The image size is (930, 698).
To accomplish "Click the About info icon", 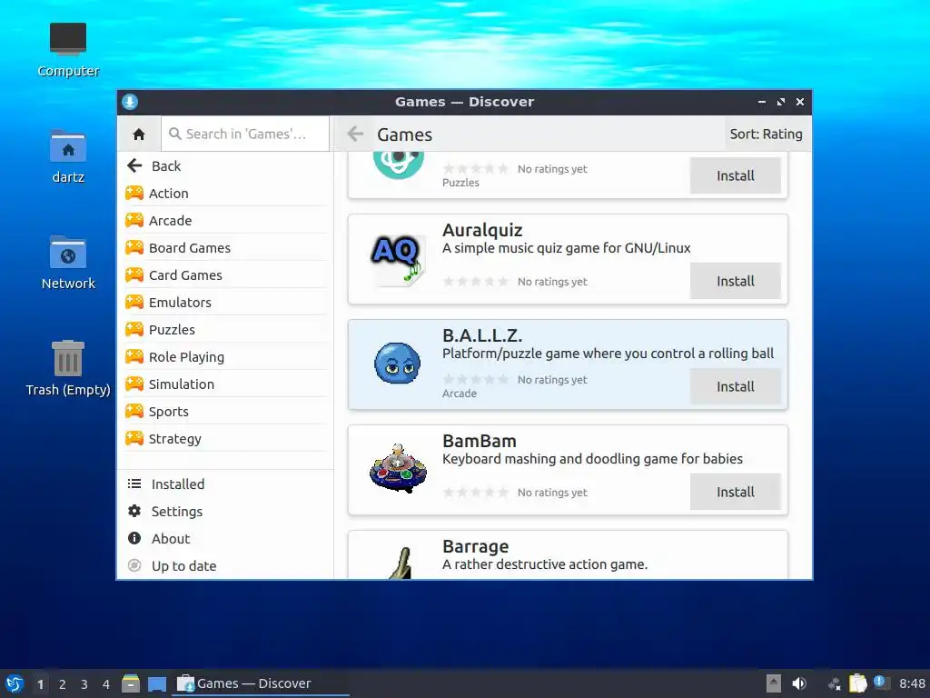I will point(134,538).
